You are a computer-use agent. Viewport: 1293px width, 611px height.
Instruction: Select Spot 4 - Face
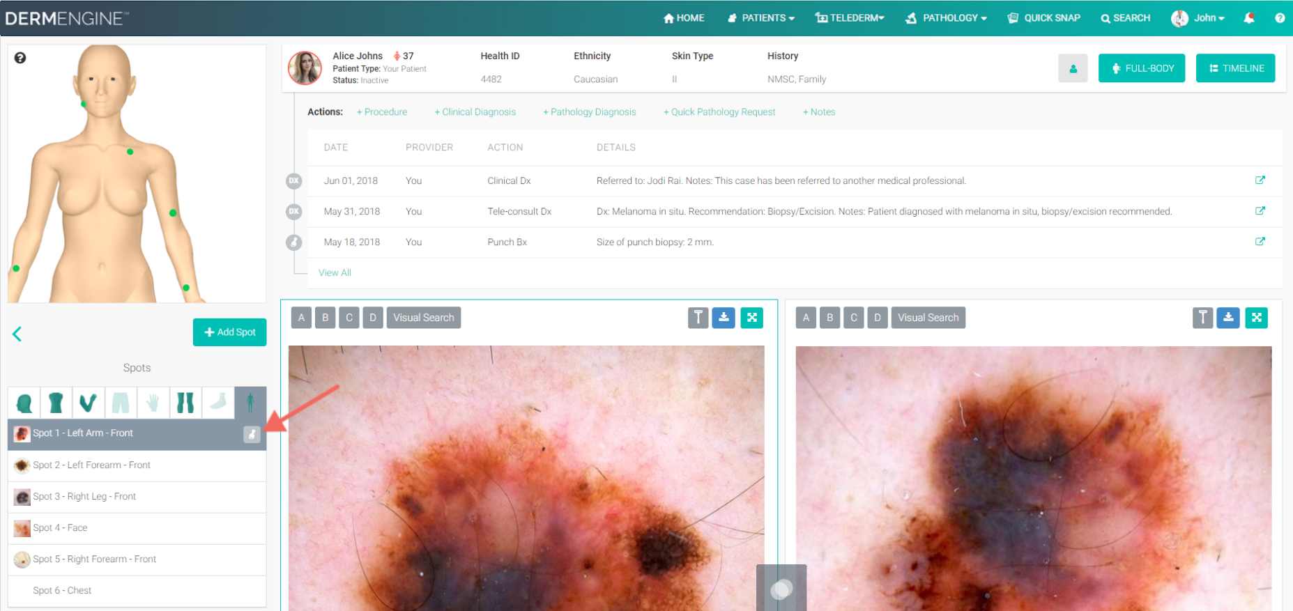137,528
